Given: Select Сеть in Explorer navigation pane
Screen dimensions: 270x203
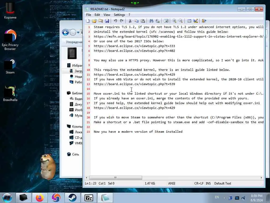Looking at the screenshot, I should click(x=73, y=154).
